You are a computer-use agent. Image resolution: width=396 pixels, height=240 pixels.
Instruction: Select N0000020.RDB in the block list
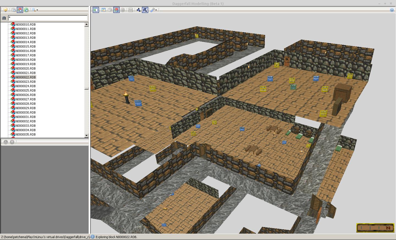[25, 68]
